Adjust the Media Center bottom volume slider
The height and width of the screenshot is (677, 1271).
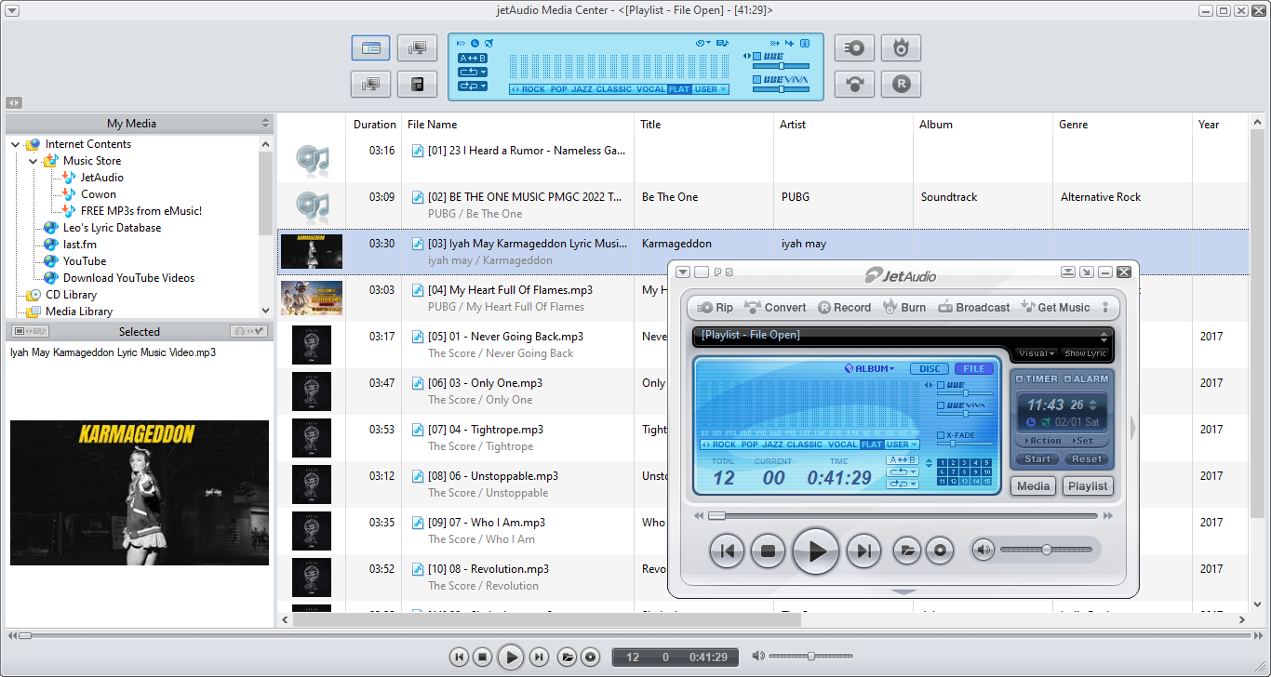(x=810, y=657)
